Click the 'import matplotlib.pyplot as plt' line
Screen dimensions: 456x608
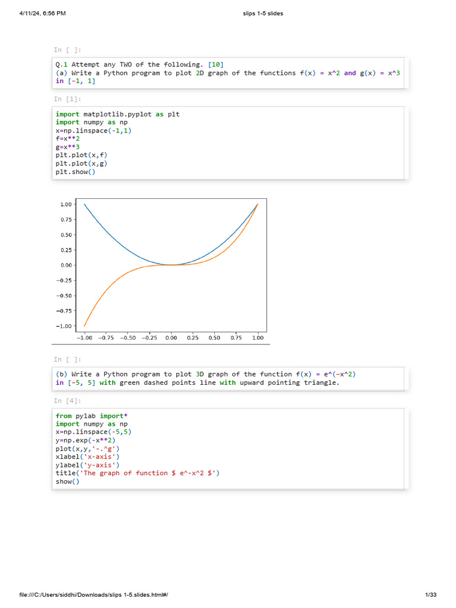118,114
